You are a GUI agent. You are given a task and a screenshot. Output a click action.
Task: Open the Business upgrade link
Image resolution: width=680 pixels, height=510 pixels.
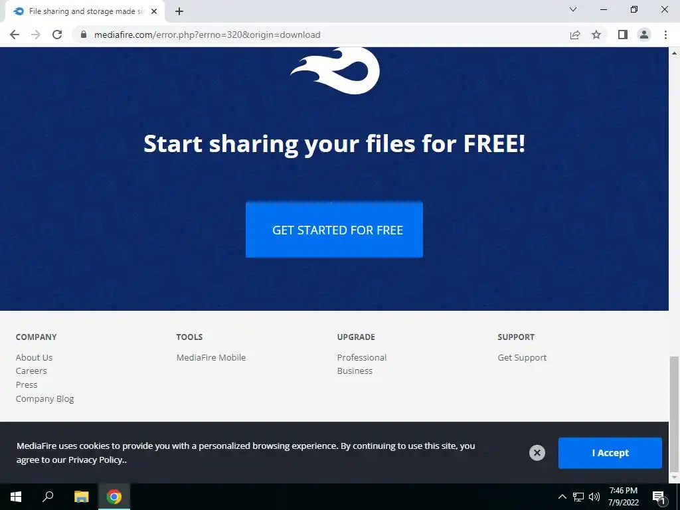(x=355, y=371)
